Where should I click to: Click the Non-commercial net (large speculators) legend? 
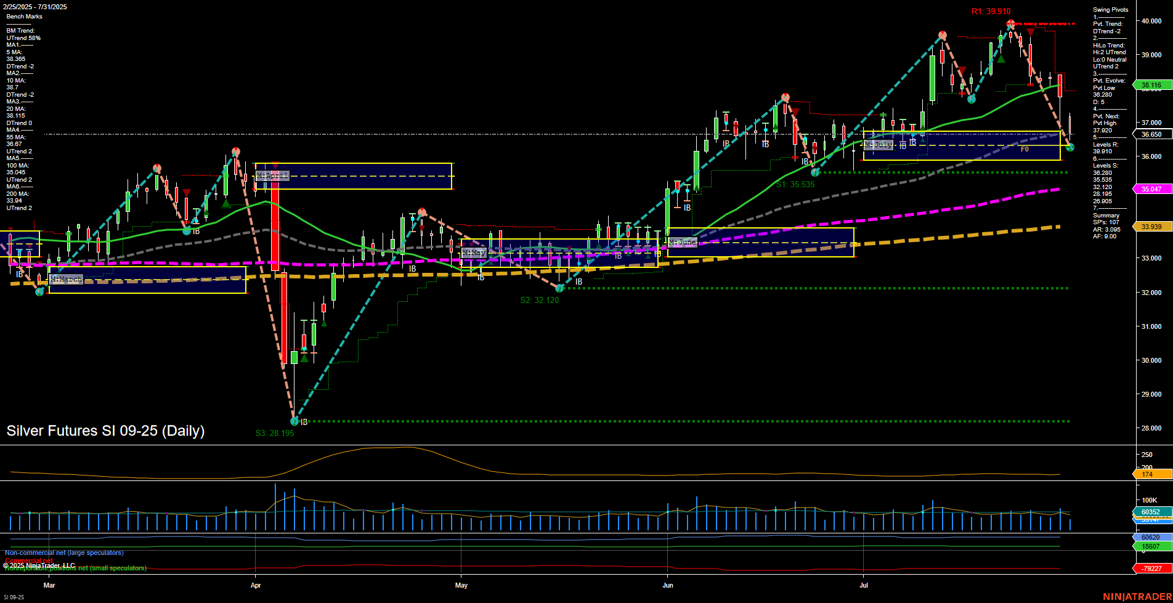[x=64, y=553]
